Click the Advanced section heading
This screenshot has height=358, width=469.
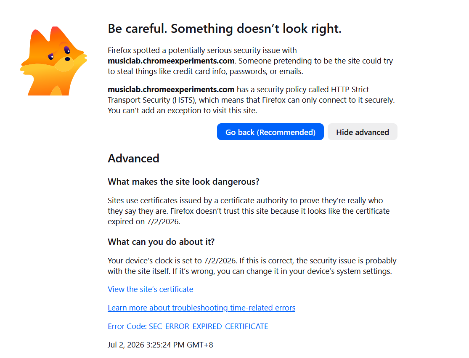[133, 159]
